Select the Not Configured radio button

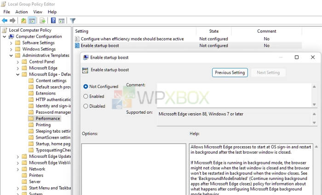click(86, 87)
